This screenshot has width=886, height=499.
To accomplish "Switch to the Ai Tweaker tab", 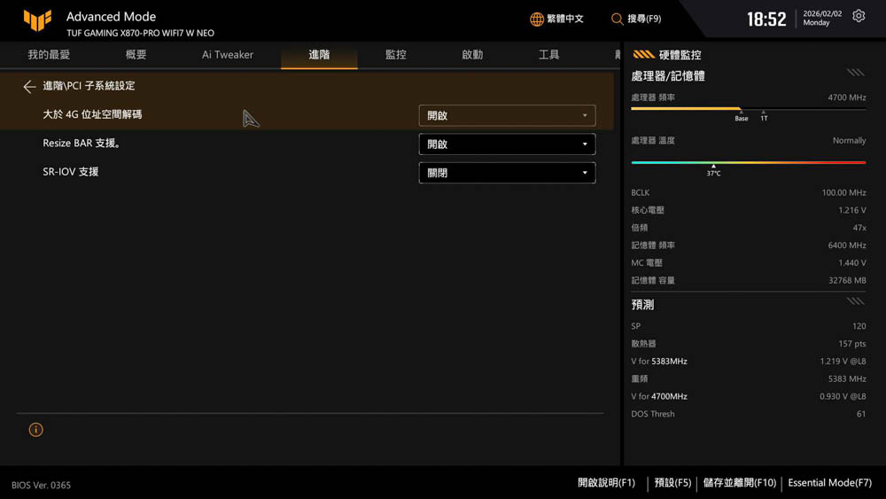I will pos(228,55).
